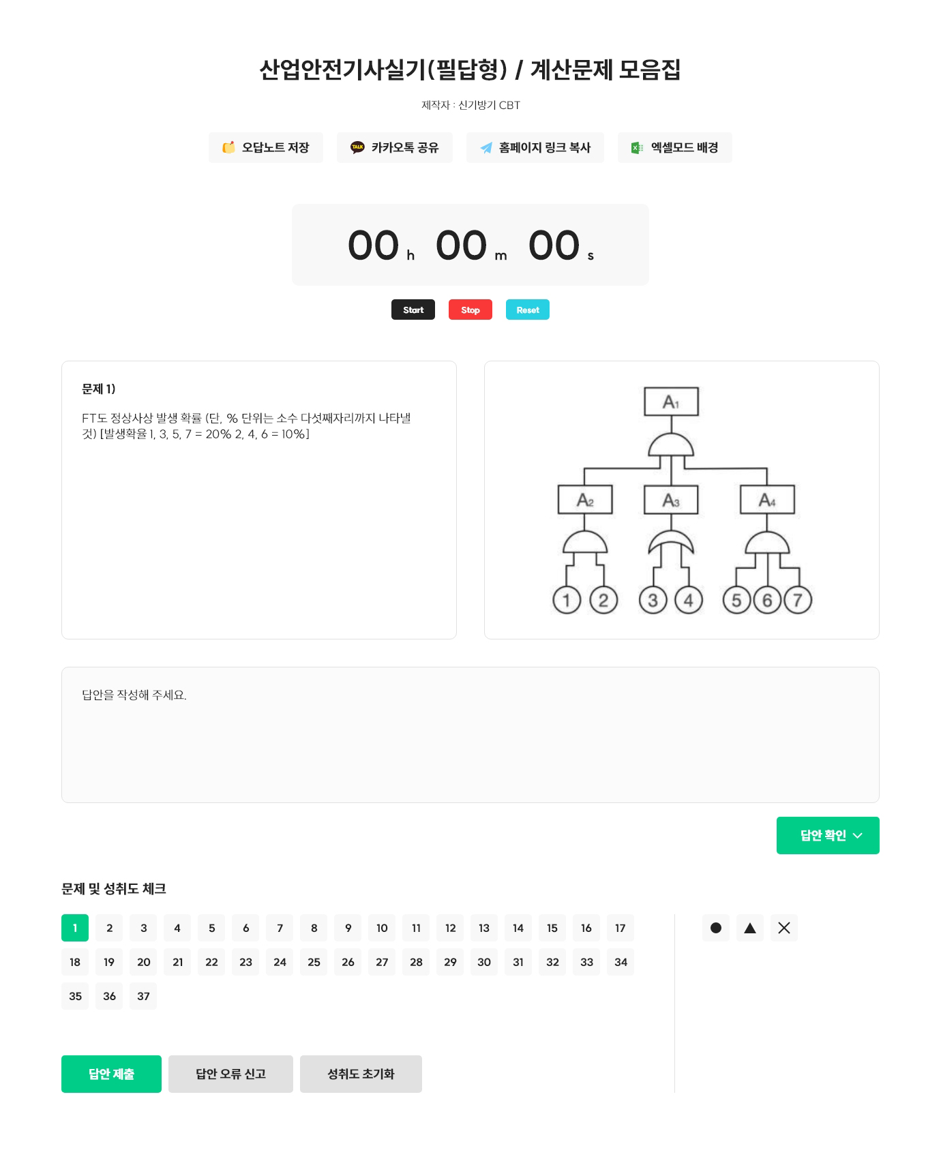Viewport: 941px width, 1161px height.
Task: Mark achievement with triangle icon
Action: point(750,928)
